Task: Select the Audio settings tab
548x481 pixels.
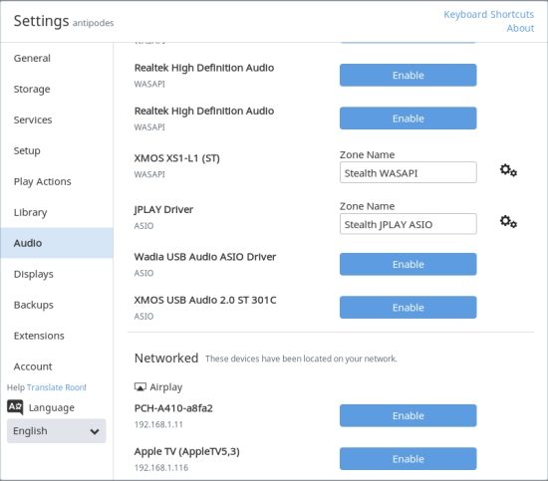Action: pyautogui.click(x=57, y=243)
